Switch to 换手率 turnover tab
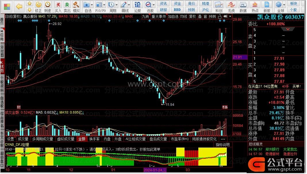 [94, 139]
